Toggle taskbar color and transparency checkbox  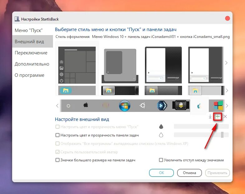tap(57, 135)
